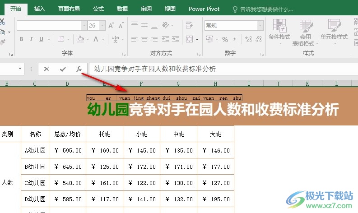Switch to the 插入 tab
The image size is (358, 213).
[x=39, y=9]
